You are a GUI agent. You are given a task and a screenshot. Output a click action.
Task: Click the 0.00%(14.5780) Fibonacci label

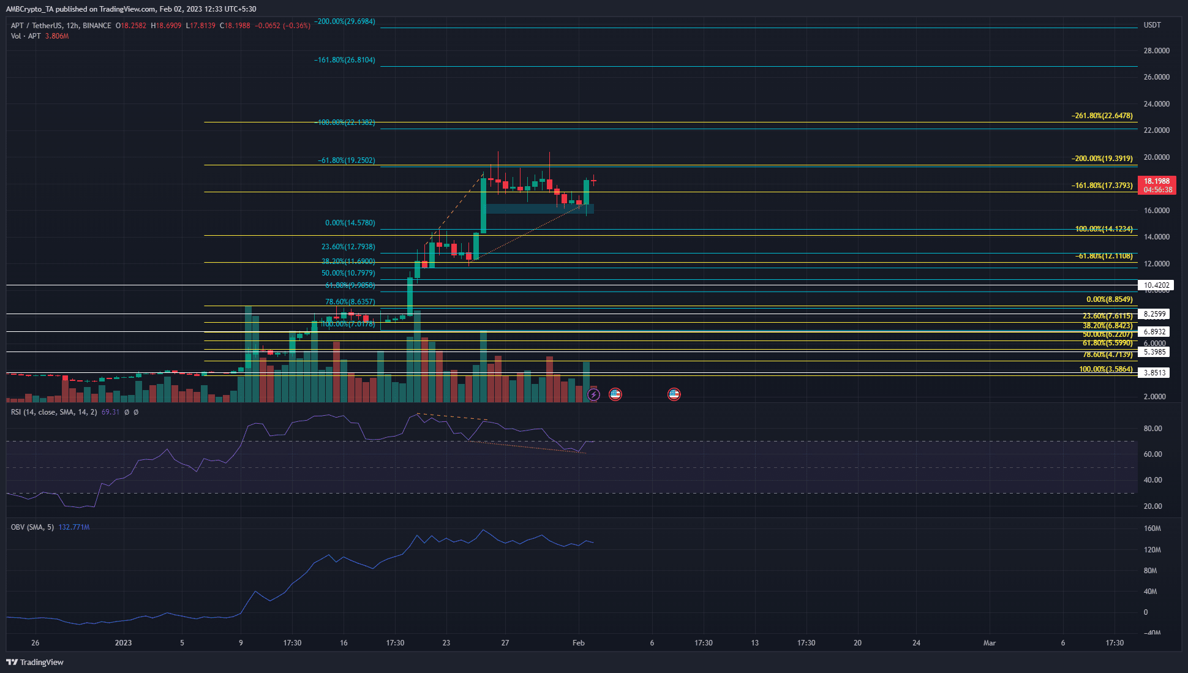click(350, 223)
